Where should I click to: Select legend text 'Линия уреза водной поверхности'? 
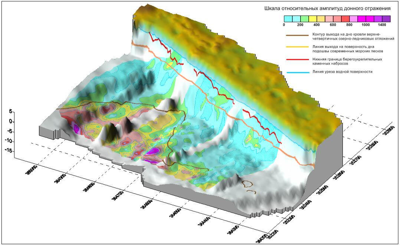[342, 71]
